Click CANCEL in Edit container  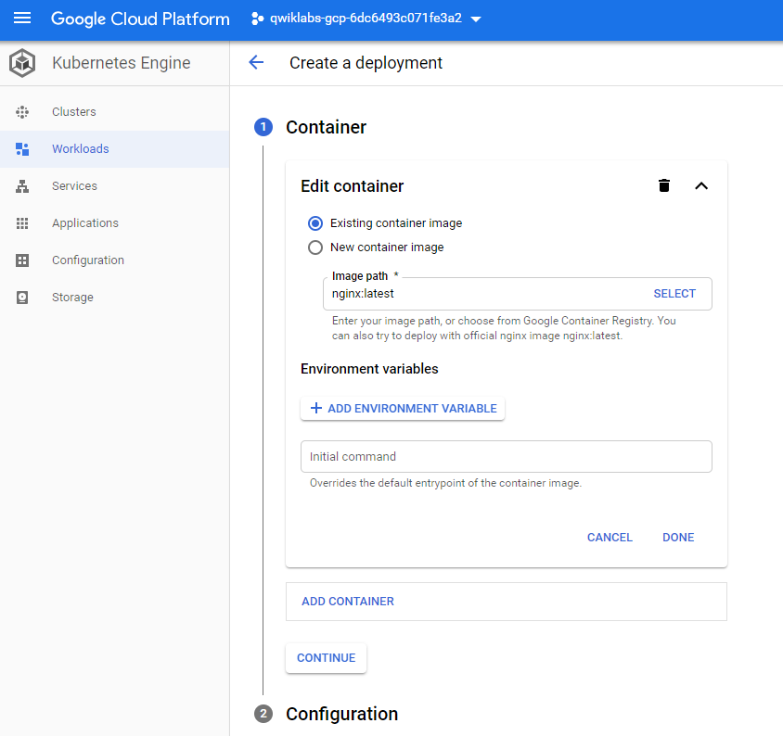610,538
